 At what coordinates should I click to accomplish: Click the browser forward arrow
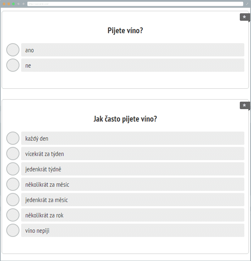pos(23,4)
